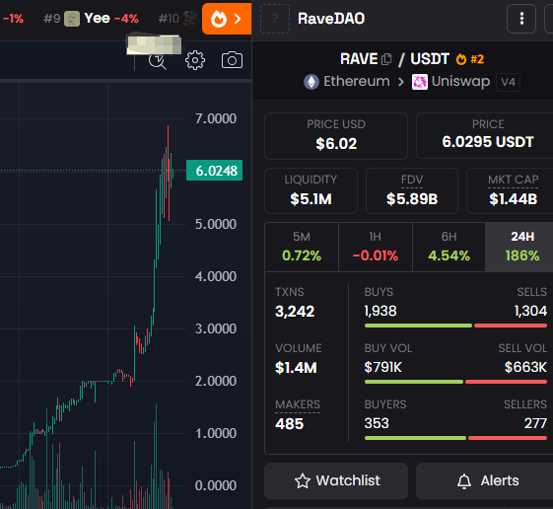This screenshot has height=509, width=553.
Task: Click the Alerts bell icon
Action: click(464, 481)
